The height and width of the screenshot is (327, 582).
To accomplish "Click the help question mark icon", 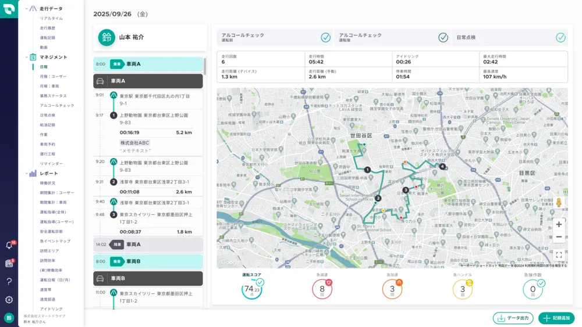I will pos(9,282).
